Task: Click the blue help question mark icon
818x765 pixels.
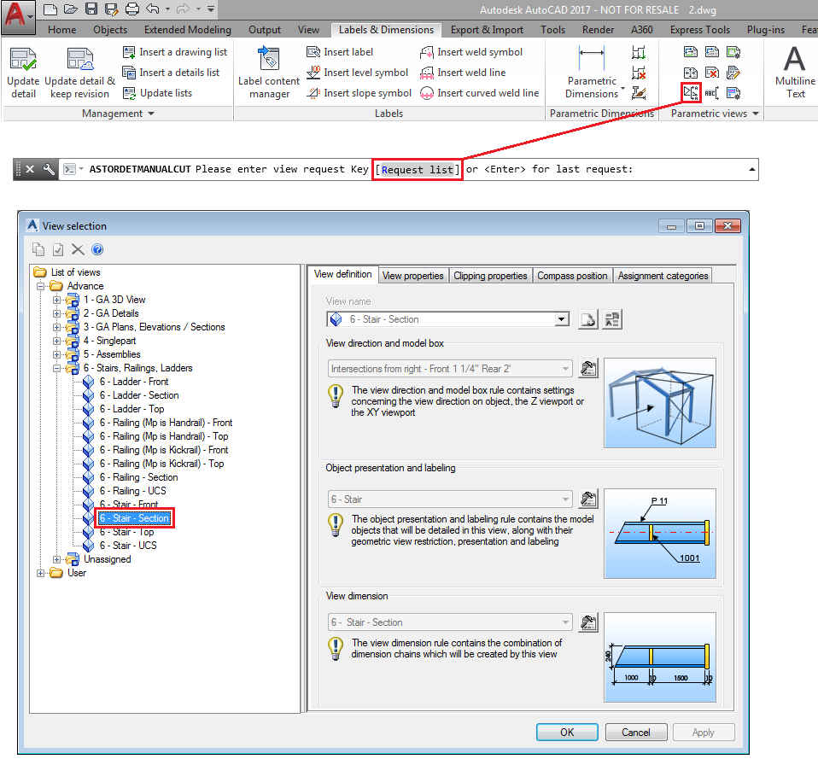Action: point(97,249)
